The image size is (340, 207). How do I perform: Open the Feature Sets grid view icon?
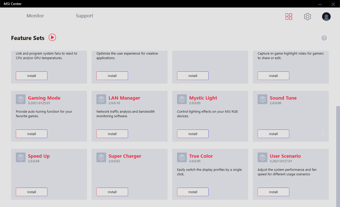pyautogui.click(x=289, y=17)
